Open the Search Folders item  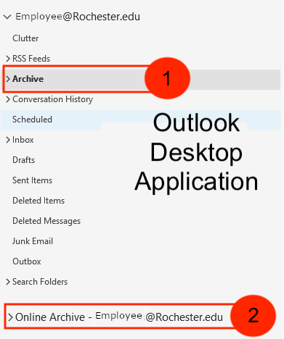click(x=40, y=282)
